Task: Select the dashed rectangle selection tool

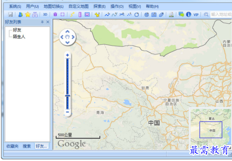Action: point(62,15)
